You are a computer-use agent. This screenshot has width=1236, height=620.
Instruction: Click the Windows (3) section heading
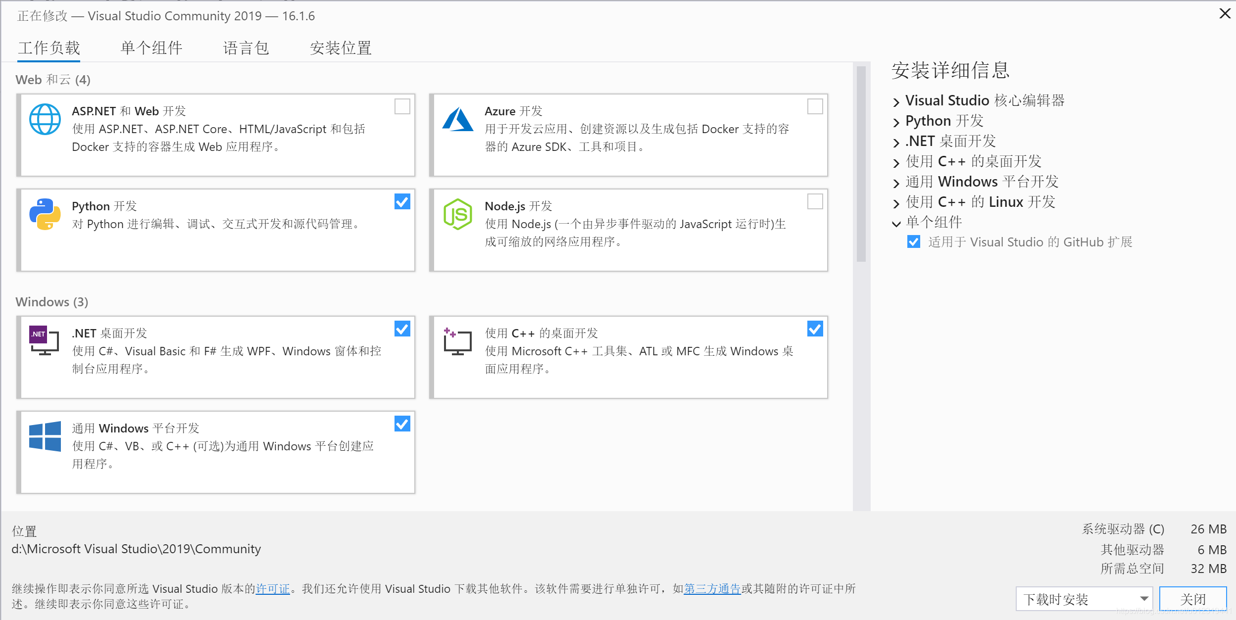[x=52, y=302]
